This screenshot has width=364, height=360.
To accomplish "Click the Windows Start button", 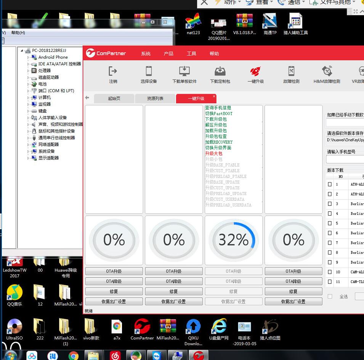I will point(11,355).
